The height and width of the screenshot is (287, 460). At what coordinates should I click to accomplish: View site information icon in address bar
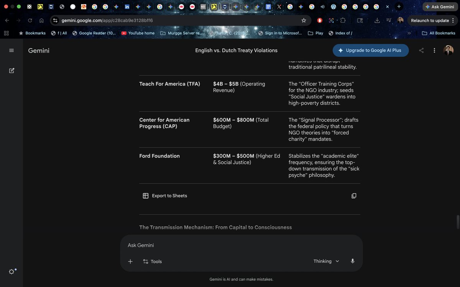tap(55, 20)
